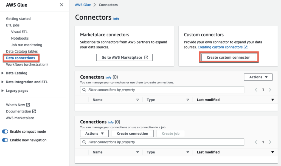Screen dimensions: 281x166
Task: Click the Connections table next page arrow
Action: (x=270, y=142)
